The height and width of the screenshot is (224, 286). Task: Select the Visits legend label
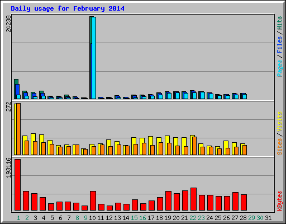coord(280,122)
